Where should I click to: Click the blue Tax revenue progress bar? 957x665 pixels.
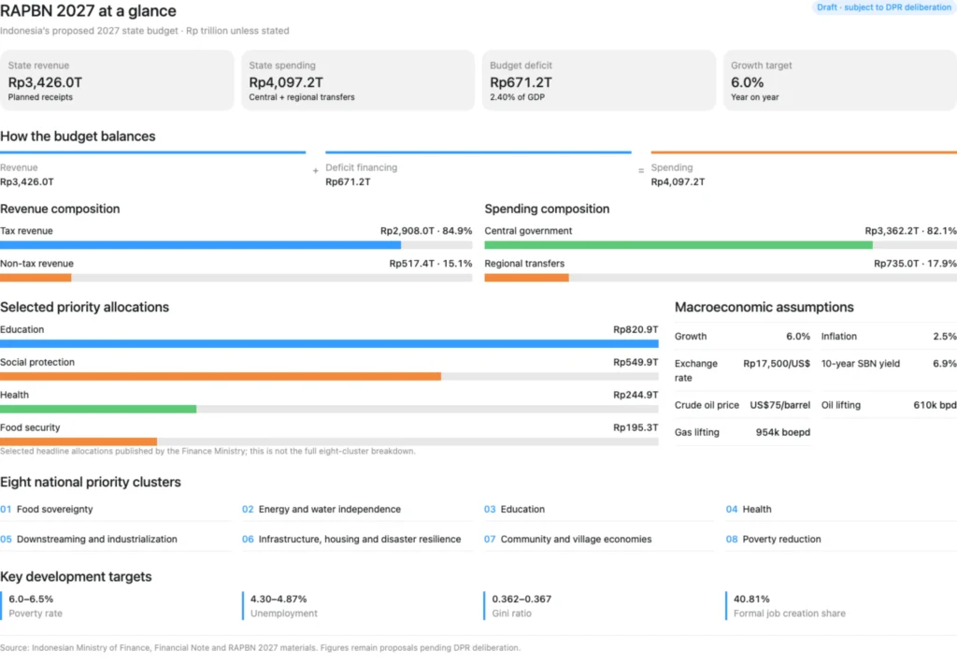point(200,245)
